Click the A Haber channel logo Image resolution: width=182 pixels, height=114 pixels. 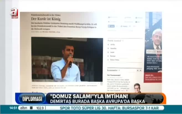[14, 13]
